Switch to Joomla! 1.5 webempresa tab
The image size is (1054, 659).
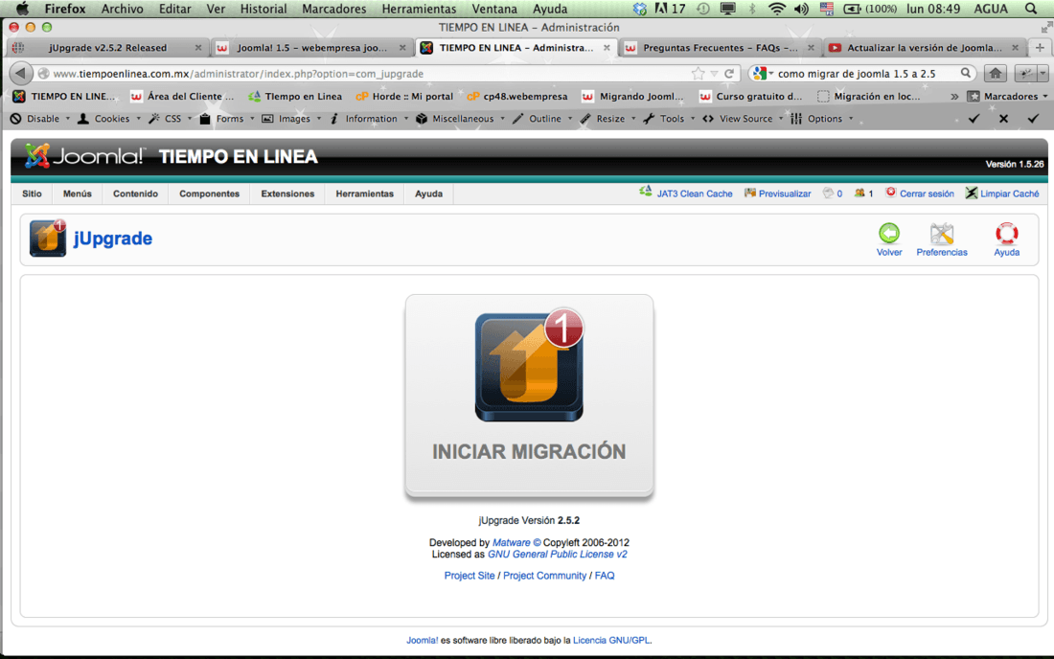coord(312,48)
